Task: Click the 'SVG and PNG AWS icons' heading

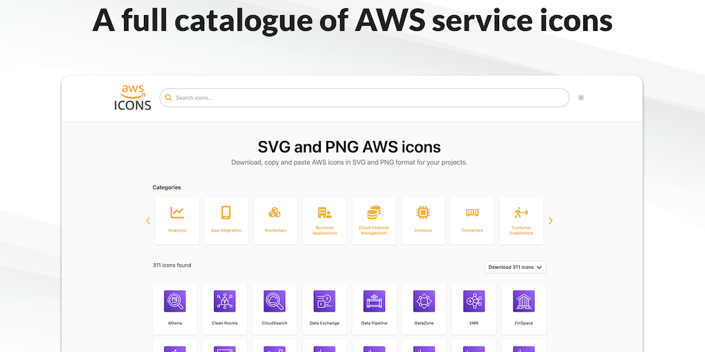Action: click(349, 147)
